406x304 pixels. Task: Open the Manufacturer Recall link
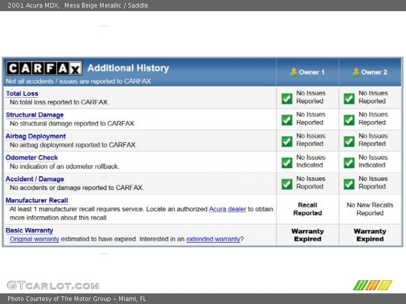37,200
